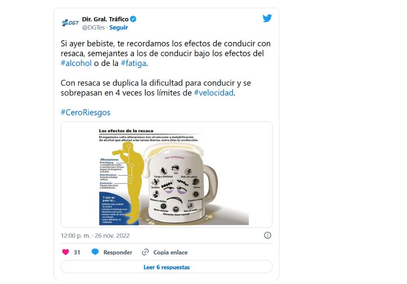The image size is (407, 284).
Task: Open the #fatiga hashtag
Action: tap(133, 63)
